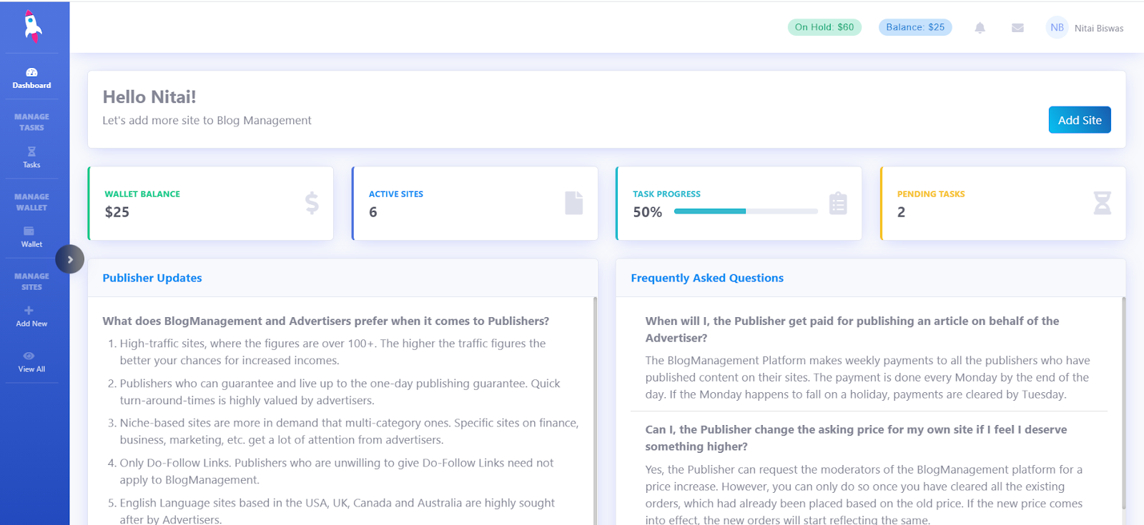This screenshot has width=1144, height=525.
Task: Click the rocket logo in sidebar
Action: click(32, 26)
